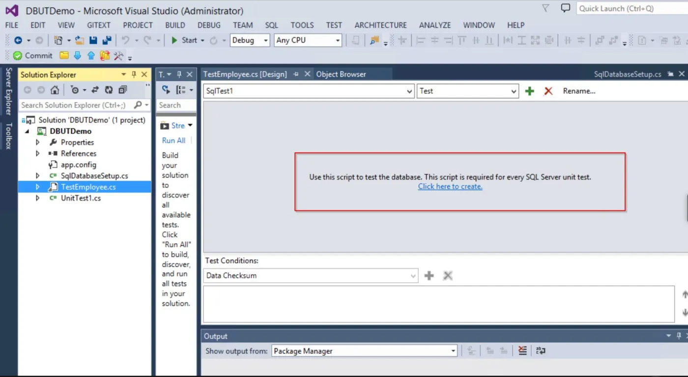This screenshot has width=688, height=377.
Task: Click Clear All icon in Output panel
Action: coord(522,351)
